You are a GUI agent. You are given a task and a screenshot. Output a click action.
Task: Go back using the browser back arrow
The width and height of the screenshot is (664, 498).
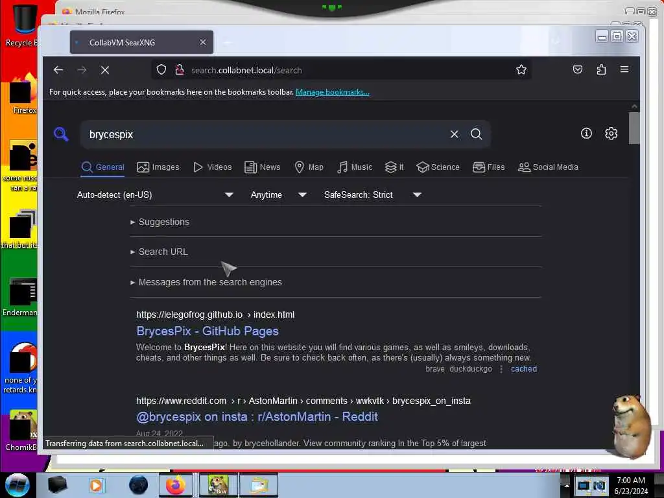click(58, 70)
